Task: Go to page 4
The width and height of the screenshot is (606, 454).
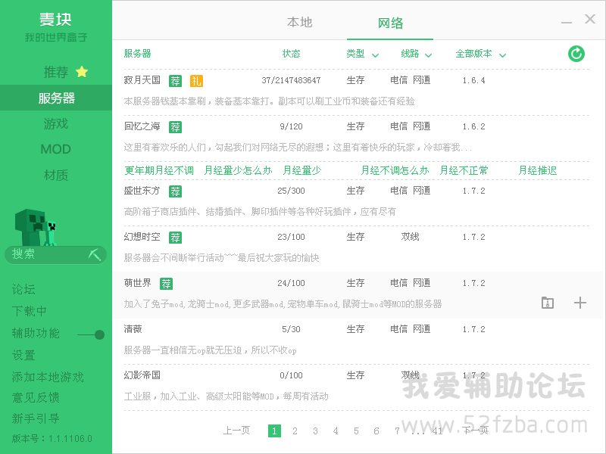Action: 336,431
